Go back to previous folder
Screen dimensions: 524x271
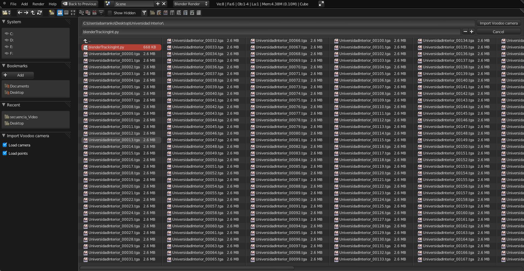pyautogui.click(x=20, y=13)
